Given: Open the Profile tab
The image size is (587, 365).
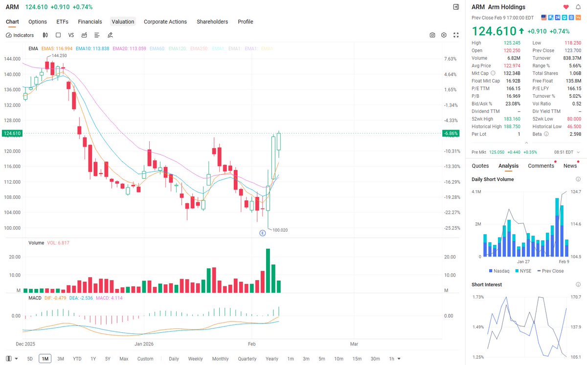Looking at the screenshot, I should pyautogui.click(x=246, y=21).
